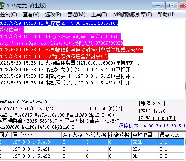Open the 选项(P) menu
Screen dimensions: 186x161
click(53, 14)
